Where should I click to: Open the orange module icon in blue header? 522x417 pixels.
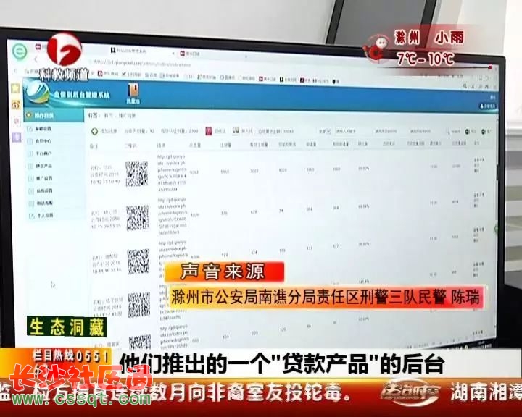(x=133, y=93)
